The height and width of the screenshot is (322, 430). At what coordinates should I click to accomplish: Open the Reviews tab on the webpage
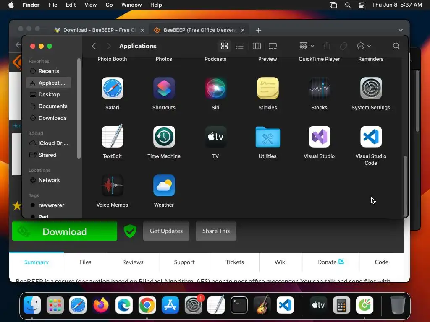pyautogui.click(x=133, y=262)
